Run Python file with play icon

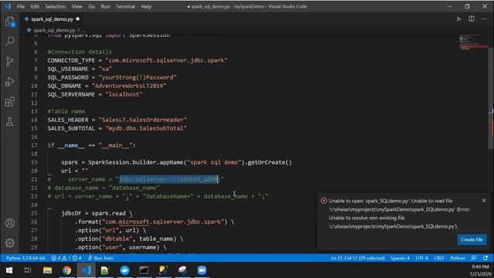click(458, 19)
